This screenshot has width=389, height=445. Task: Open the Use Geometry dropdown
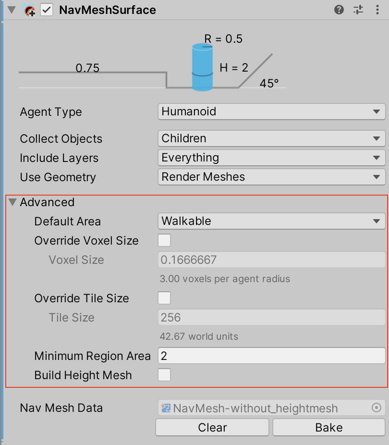pyautogui.click(x=271, y=177)
